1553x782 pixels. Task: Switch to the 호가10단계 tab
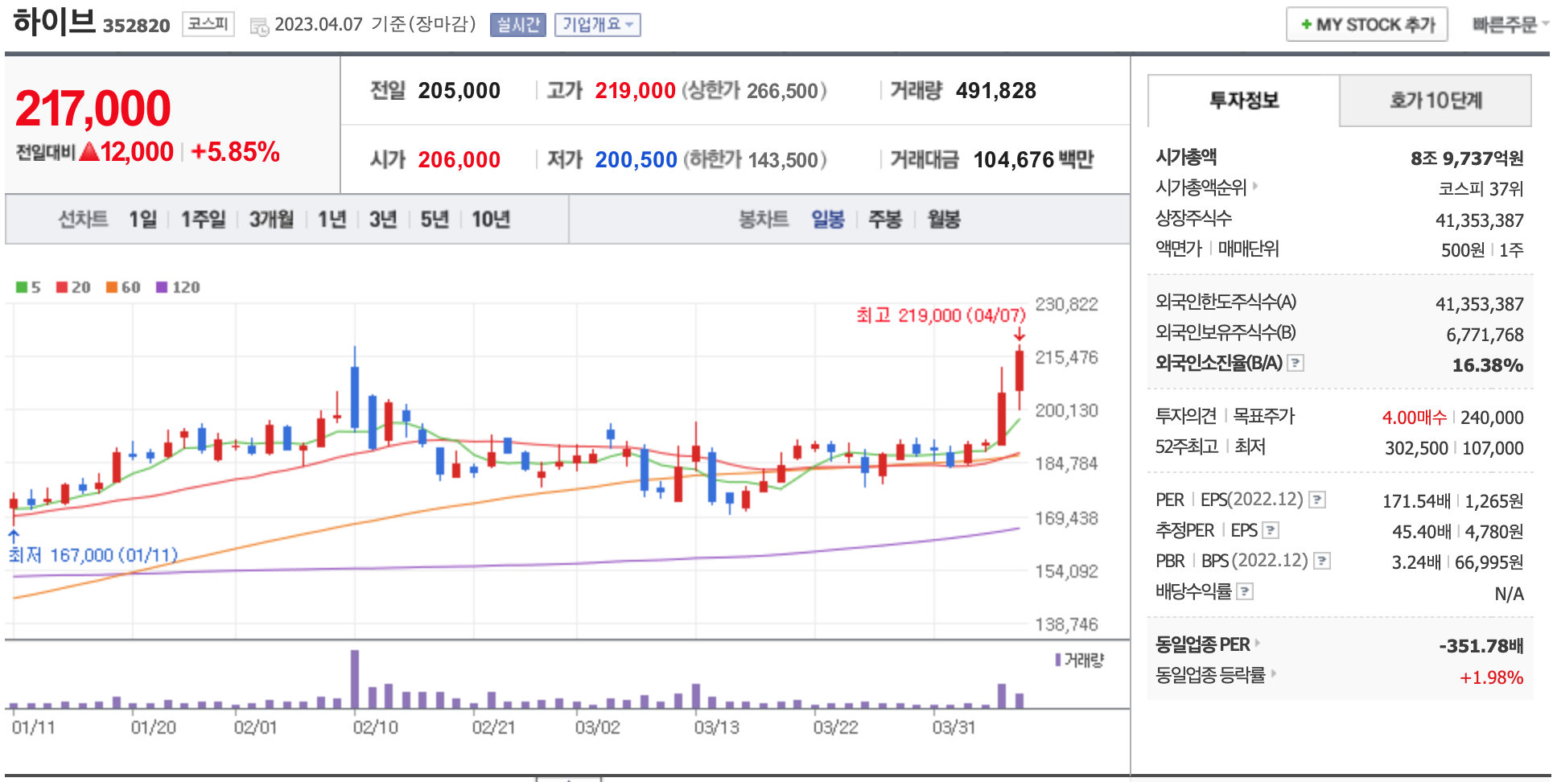1435,101
